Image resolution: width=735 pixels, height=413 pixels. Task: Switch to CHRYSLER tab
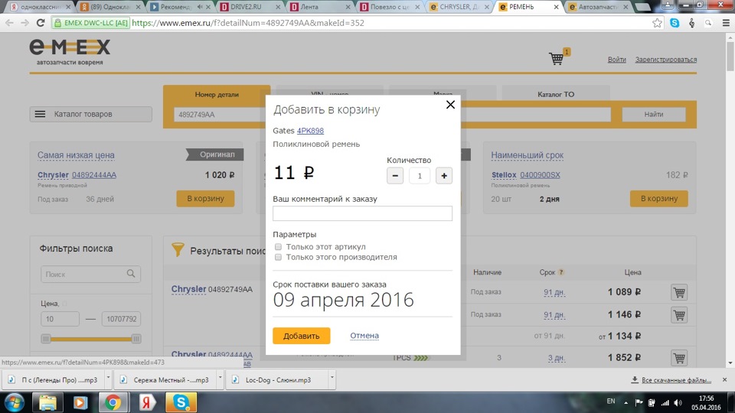[x=459, y=7]
